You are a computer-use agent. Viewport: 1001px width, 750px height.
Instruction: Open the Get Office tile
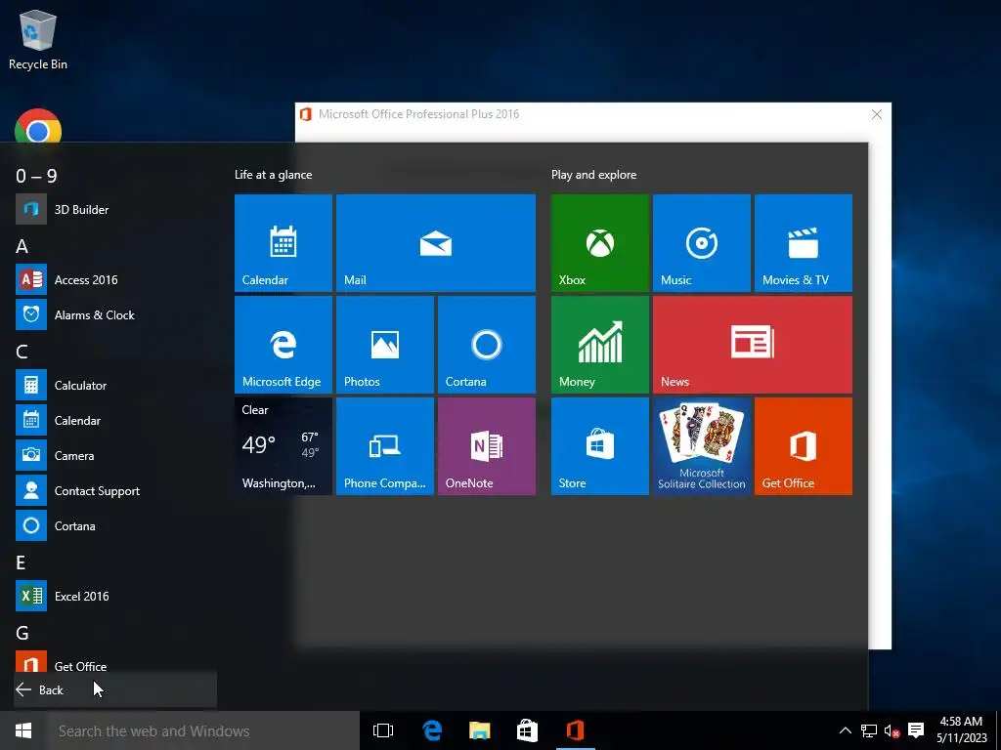(804, 445)
